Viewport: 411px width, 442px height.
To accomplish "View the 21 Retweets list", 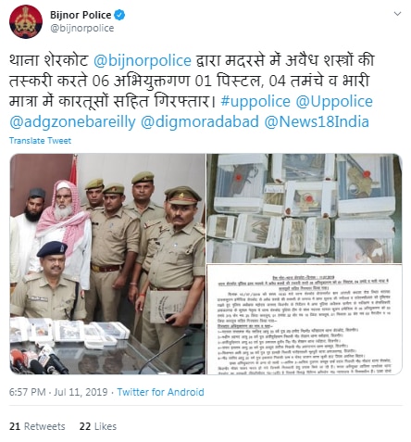I will coord(37,426).
